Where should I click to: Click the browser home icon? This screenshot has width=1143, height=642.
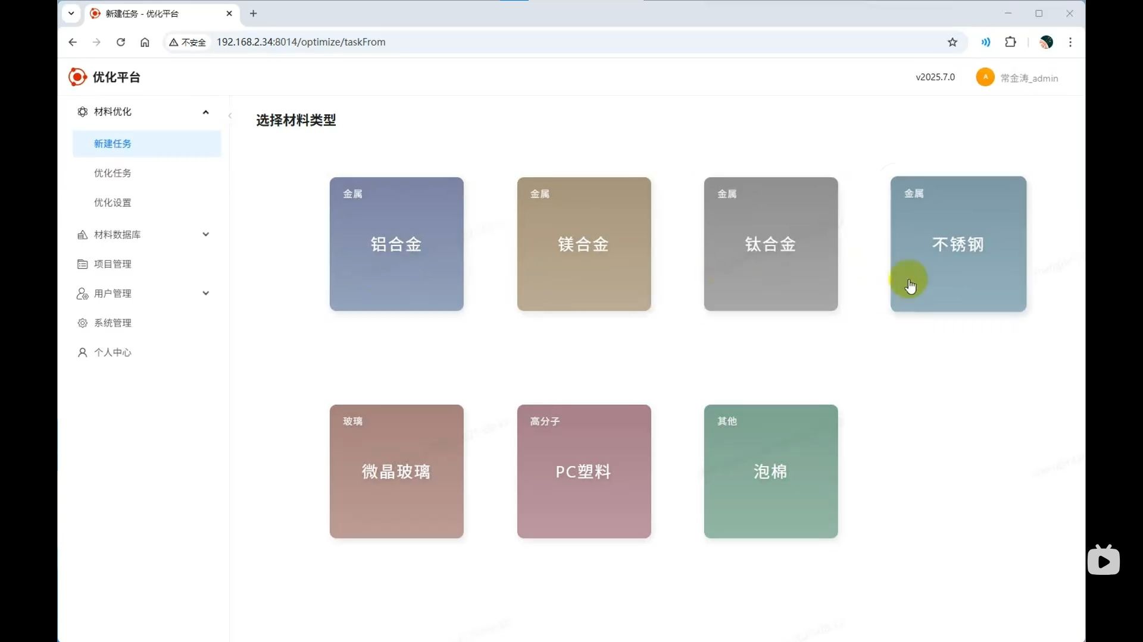pos(145,42)
